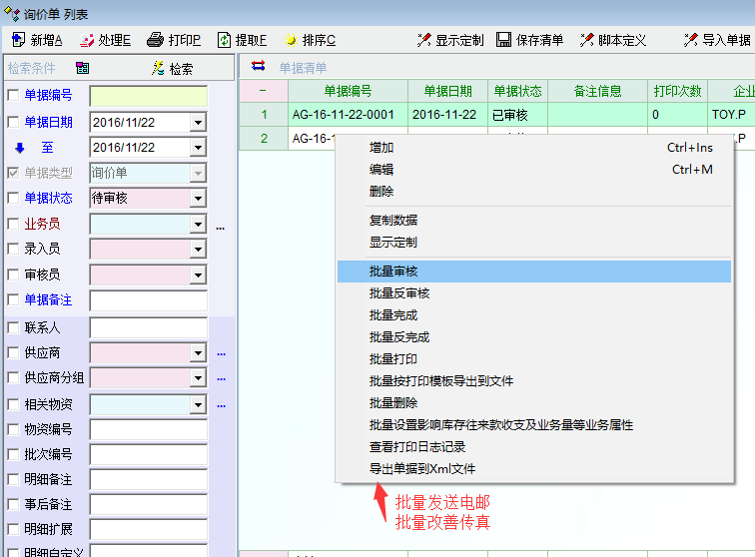755x557 pixels.
Task: Click the 导入单据 import icon
Action: (690, 40)
